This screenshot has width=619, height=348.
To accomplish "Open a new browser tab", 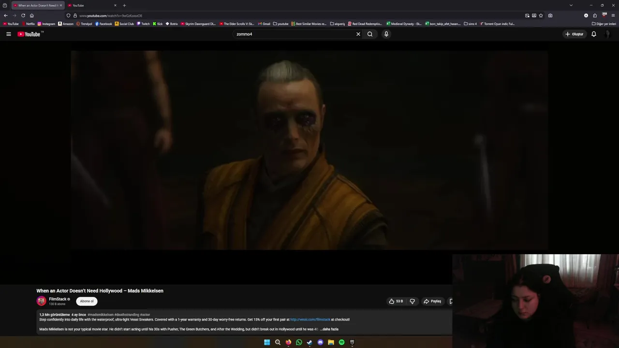I will [124, 5].
